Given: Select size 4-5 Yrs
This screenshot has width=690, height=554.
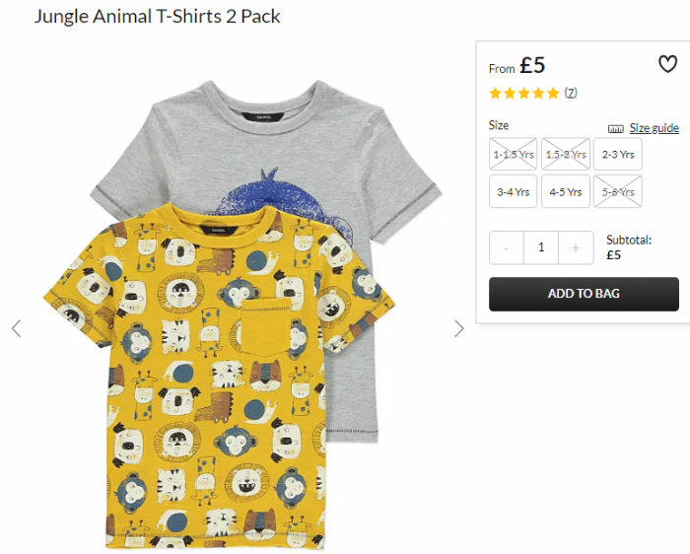Looking at the screenshot, I should click(x=566, y=191).
